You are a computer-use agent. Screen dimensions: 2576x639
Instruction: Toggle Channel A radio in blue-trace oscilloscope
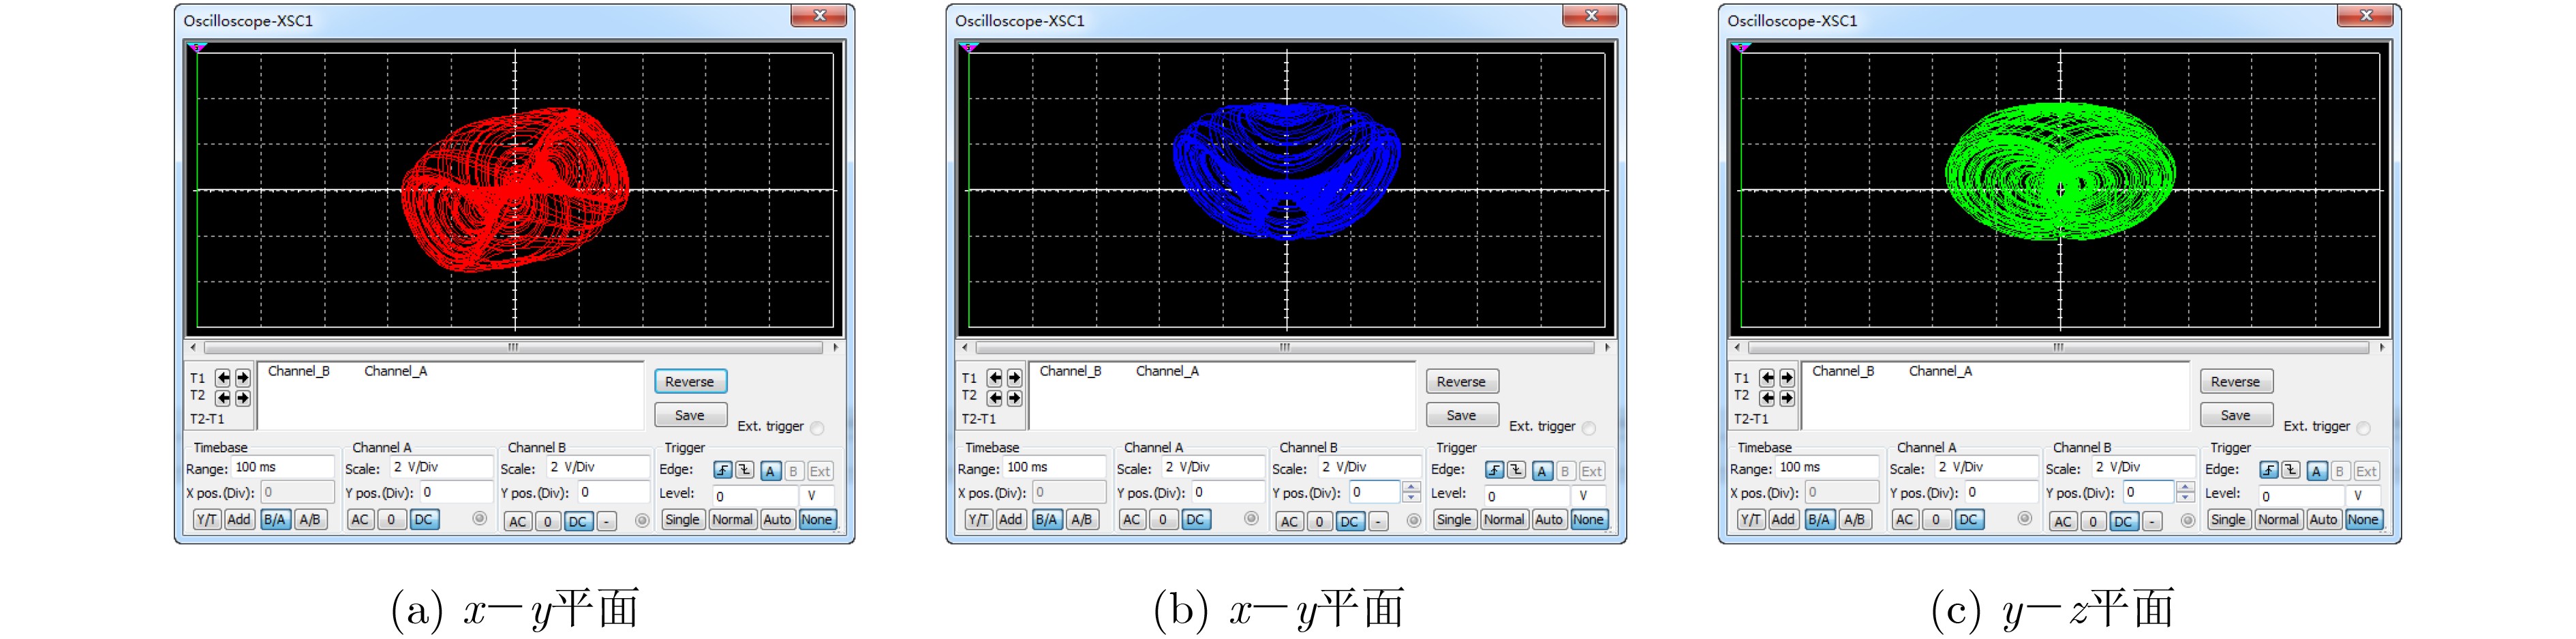pos(1252,519)
